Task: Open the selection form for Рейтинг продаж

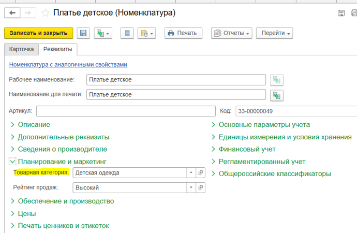Action: click(201, 188)
